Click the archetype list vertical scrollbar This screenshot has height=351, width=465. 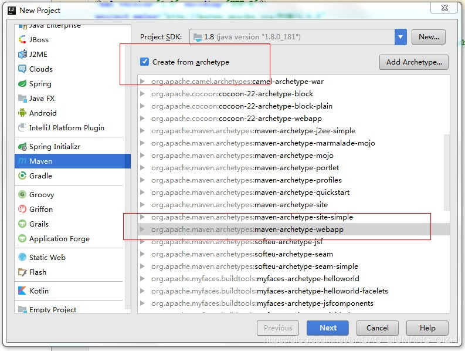pos(447,172)
